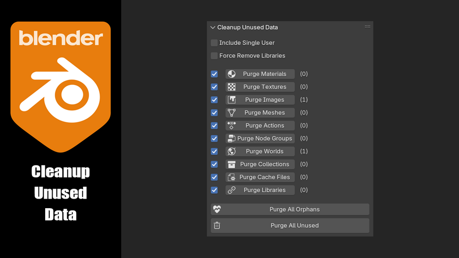The width and height of the screenshot is (459, 258).
Task: Collapse the Cleanup Unused Data panel
Action: [x=212, y=27]
